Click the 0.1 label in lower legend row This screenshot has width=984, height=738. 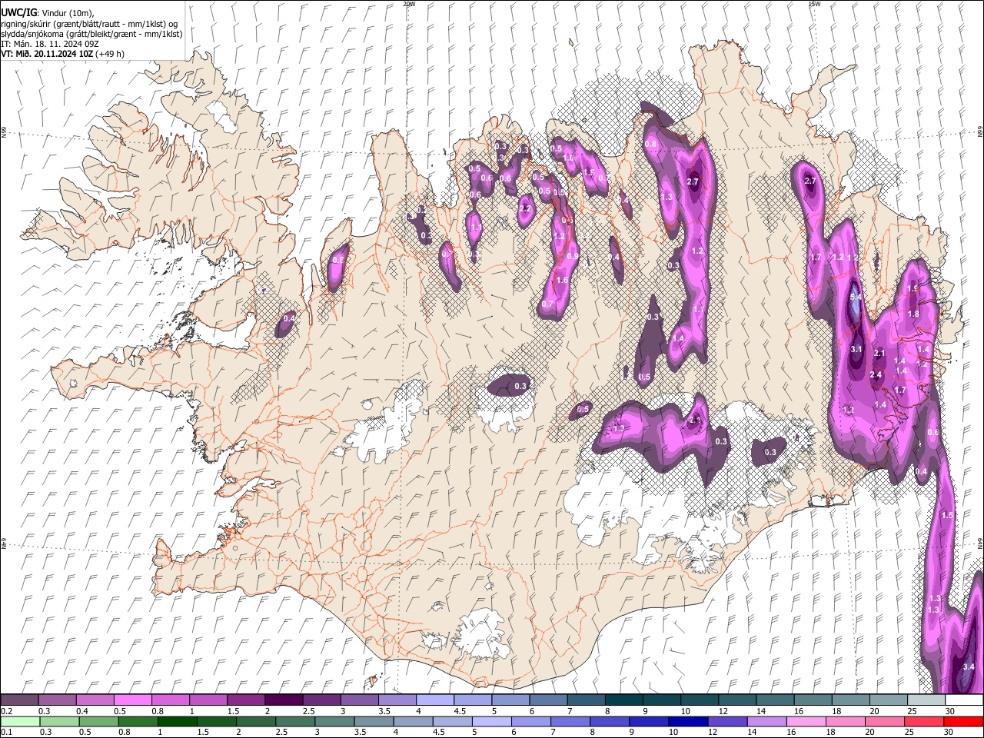[6, 733]
